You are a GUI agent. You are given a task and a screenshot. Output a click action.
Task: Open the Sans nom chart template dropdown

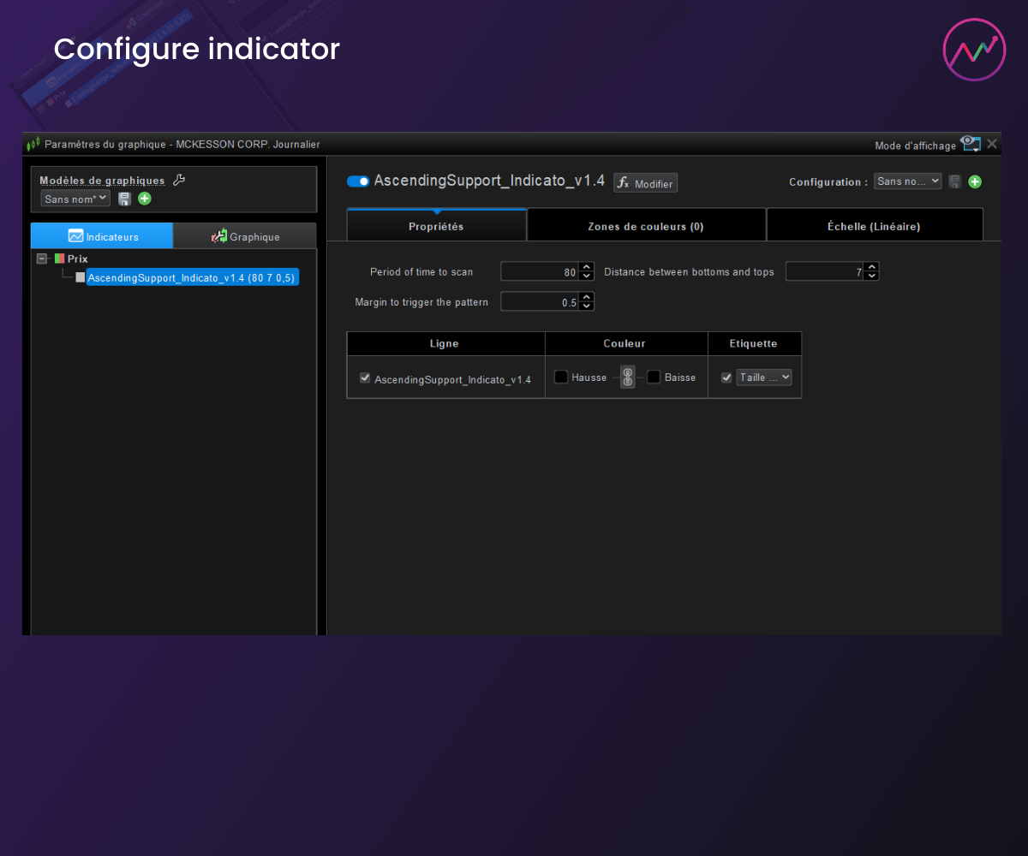76,199
